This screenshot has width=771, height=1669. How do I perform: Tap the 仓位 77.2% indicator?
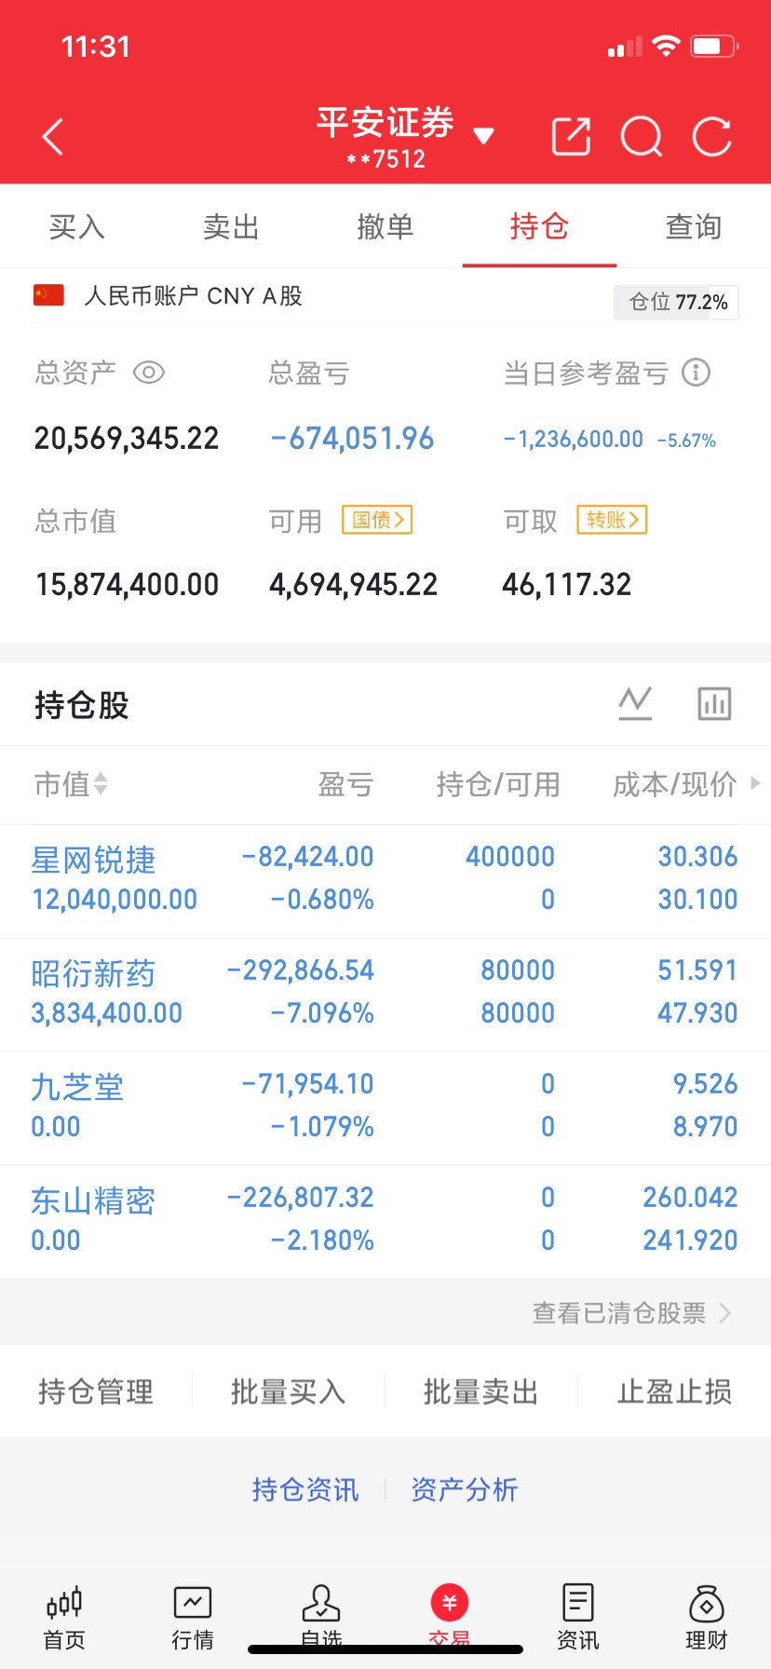(x=676, y=302)
